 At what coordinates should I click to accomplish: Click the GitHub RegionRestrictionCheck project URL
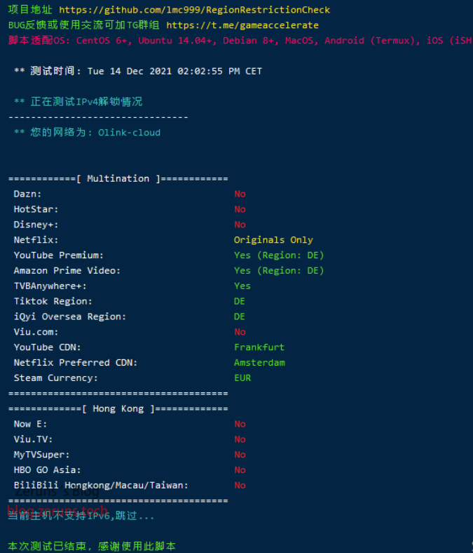coord(194,10)
